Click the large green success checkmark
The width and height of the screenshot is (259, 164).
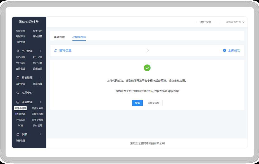coord(147,68)
